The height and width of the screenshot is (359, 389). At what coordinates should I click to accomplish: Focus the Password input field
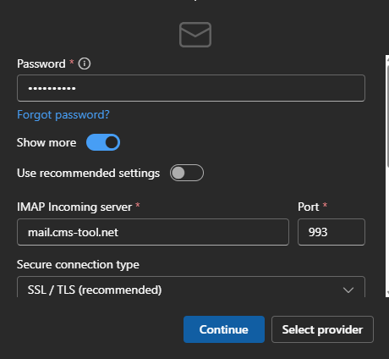(191, 88)
